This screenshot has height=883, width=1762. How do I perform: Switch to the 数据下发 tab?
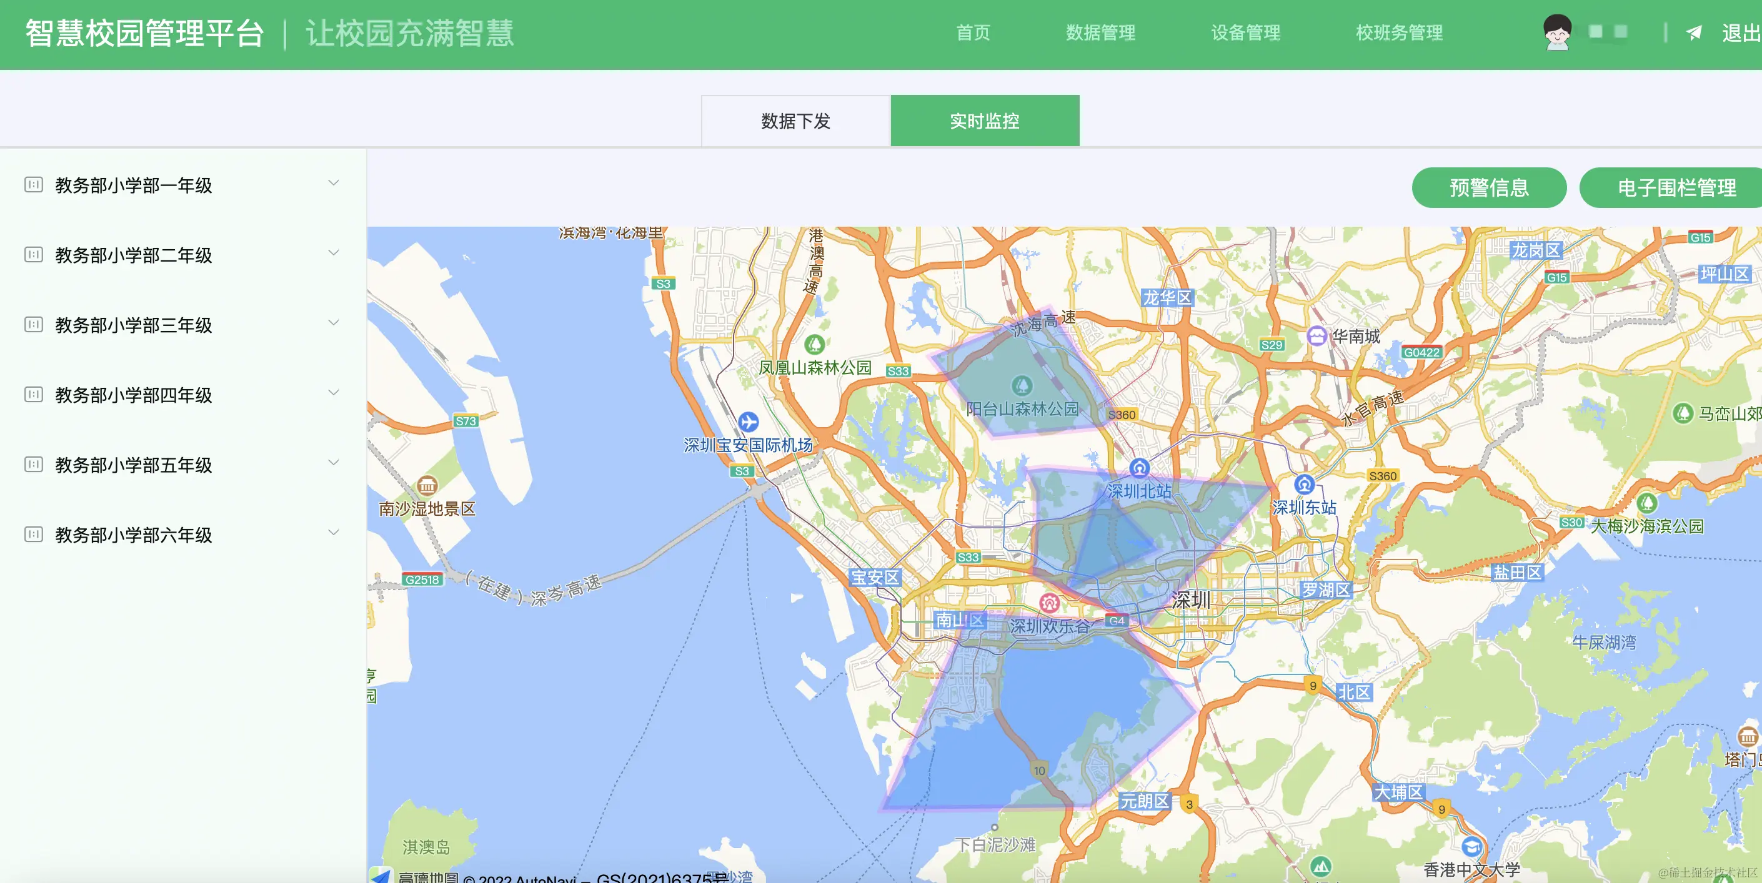[x=795, y=121]
